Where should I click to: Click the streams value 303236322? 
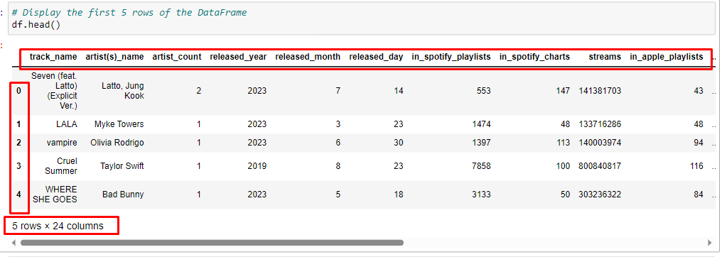point(600,195)
